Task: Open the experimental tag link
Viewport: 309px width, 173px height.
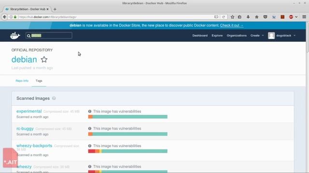Action: tap(29, 111)
